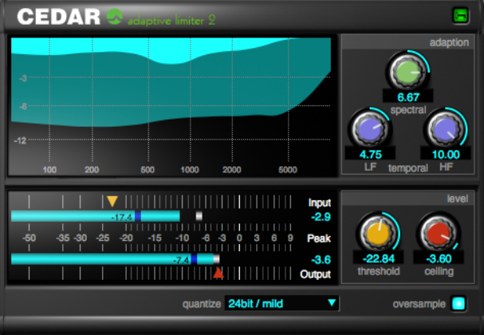Toggle the oversample button
The image size is (484, 335).
(458, 304)
